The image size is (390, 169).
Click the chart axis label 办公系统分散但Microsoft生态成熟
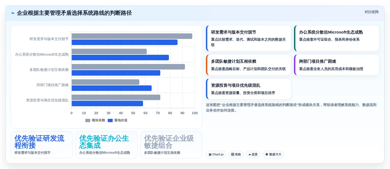42,54
